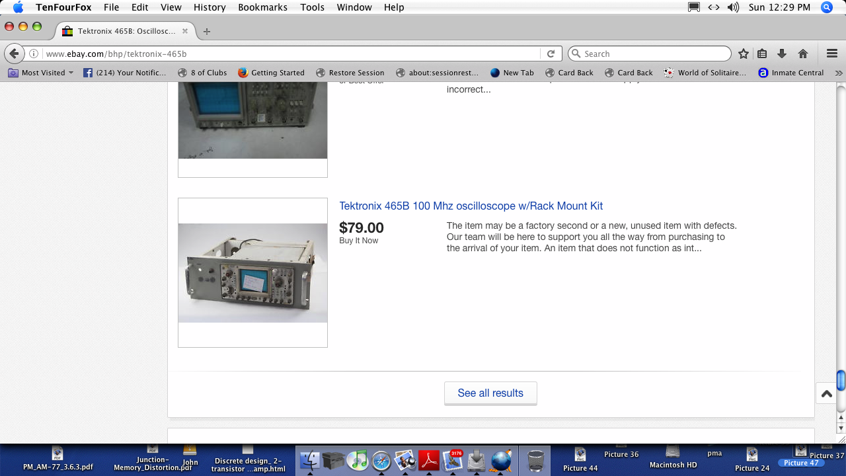Click the page vertical scrollbar thumb
The width and height of the screenshot is (846, 476).
pos(841,381)
